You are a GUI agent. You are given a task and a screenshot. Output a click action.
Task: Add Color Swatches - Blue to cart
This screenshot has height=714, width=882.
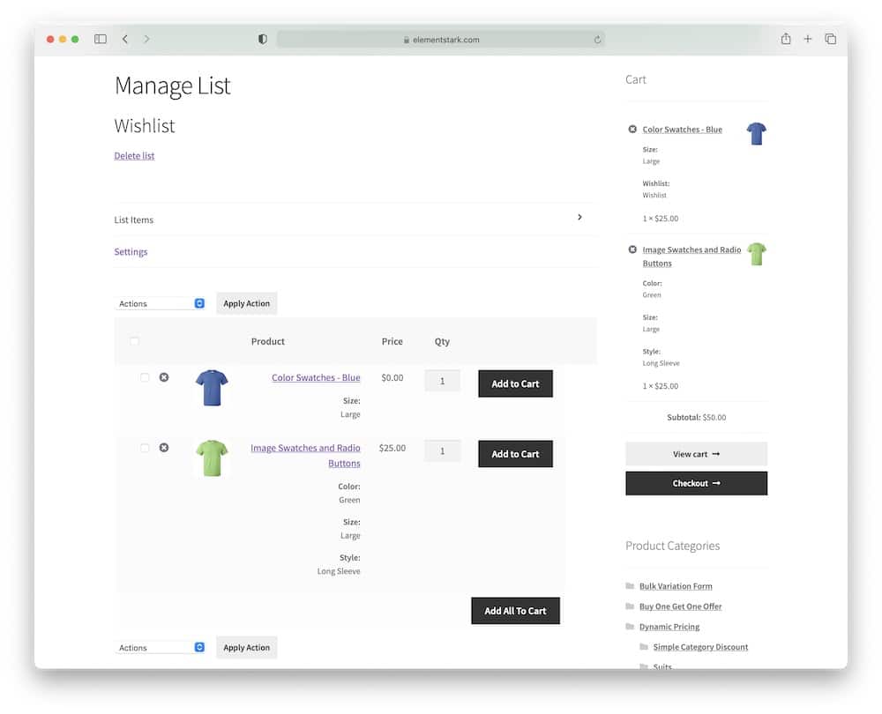(515, 383)
